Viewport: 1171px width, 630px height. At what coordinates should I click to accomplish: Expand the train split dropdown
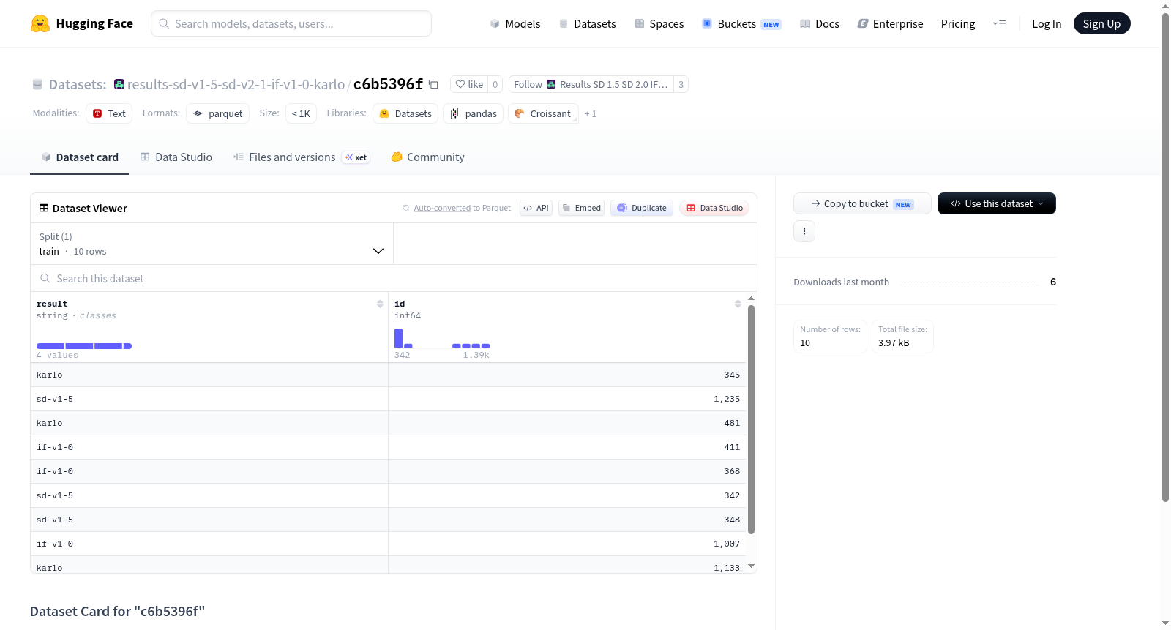212,244
